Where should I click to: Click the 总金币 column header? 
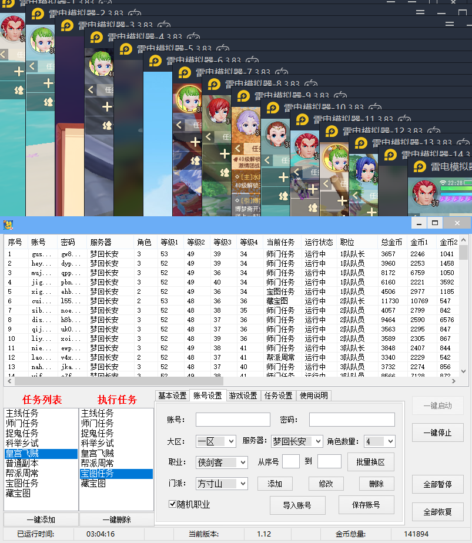pos(391,242)
